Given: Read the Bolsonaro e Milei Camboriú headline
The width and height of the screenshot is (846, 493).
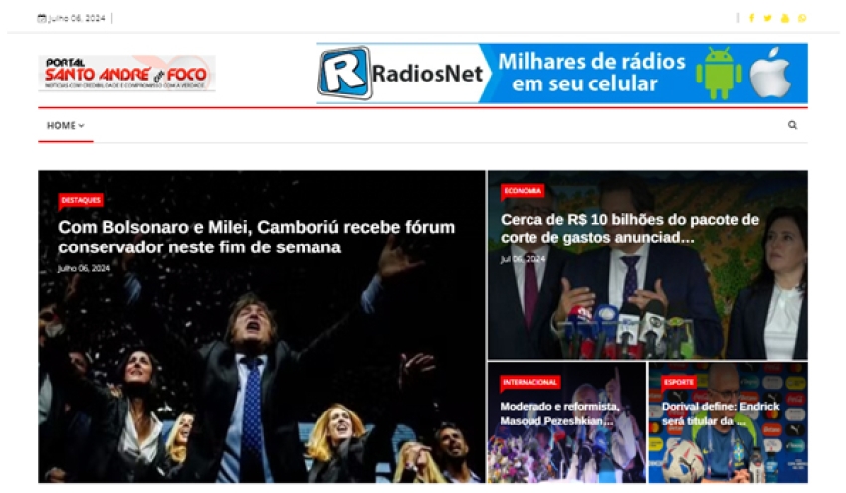Looking at the screenshot, I should [256, 237].
